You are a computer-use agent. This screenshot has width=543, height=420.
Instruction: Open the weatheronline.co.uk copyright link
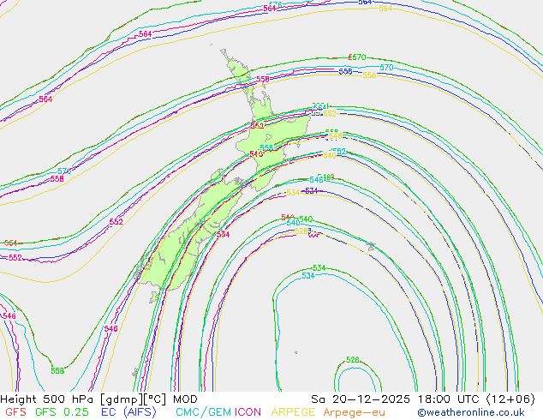click(x=471, y=412)
